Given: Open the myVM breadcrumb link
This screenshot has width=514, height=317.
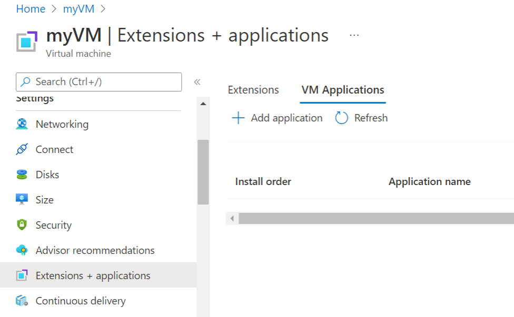Looking at the screenshot, I should click(x=78, y=9).
